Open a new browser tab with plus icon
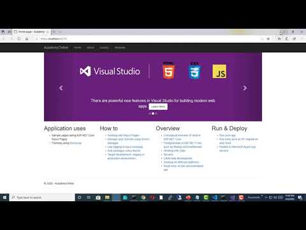Image resolution: width=306 pixels, height=230 pixels. coord(54,32)
